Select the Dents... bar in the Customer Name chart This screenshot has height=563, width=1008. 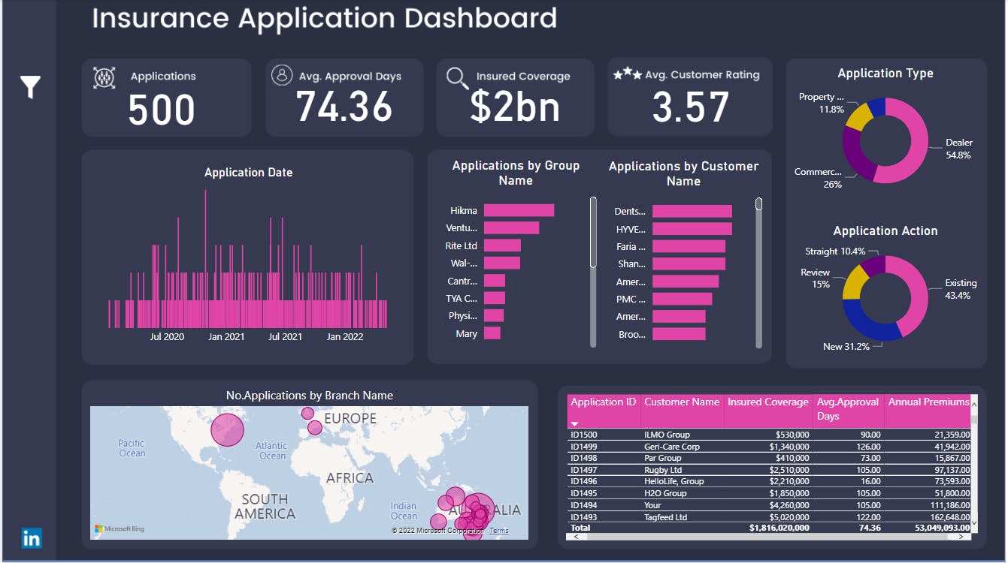click(x=692, y=211)
